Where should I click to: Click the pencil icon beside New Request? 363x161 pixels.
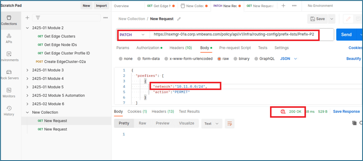[179, 19]
